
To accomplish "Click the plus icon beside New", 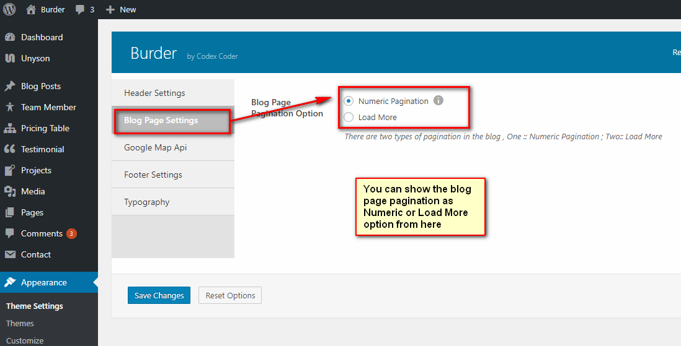I will click(x=110, y=9).
